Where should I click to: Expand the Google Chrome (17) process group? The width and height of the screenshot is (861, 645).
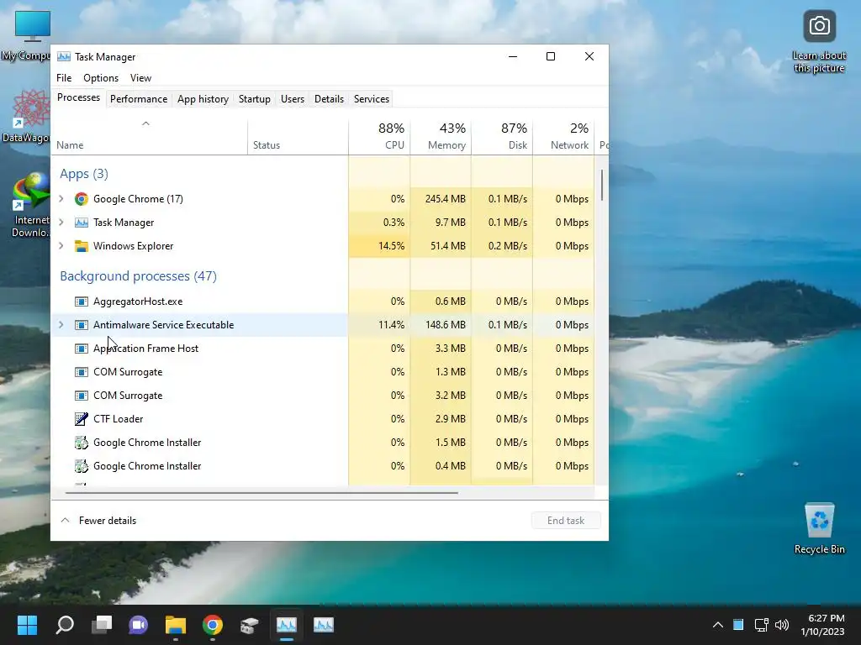click(61, 198)
